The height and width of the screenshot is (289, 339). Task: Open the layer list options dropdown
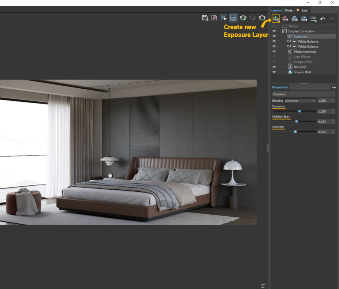click(x=314, y=19)
